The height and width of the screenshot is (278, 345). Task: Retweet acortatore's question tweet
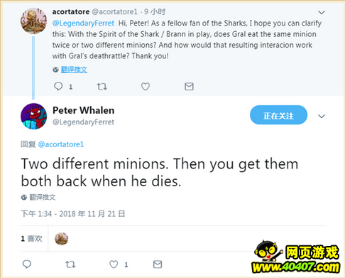(102, 87)
